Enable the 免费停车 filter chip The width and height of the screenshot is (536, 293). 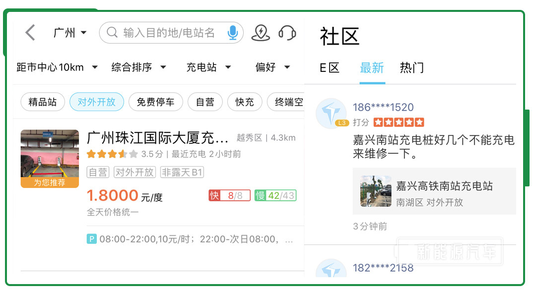coord(155,102)
